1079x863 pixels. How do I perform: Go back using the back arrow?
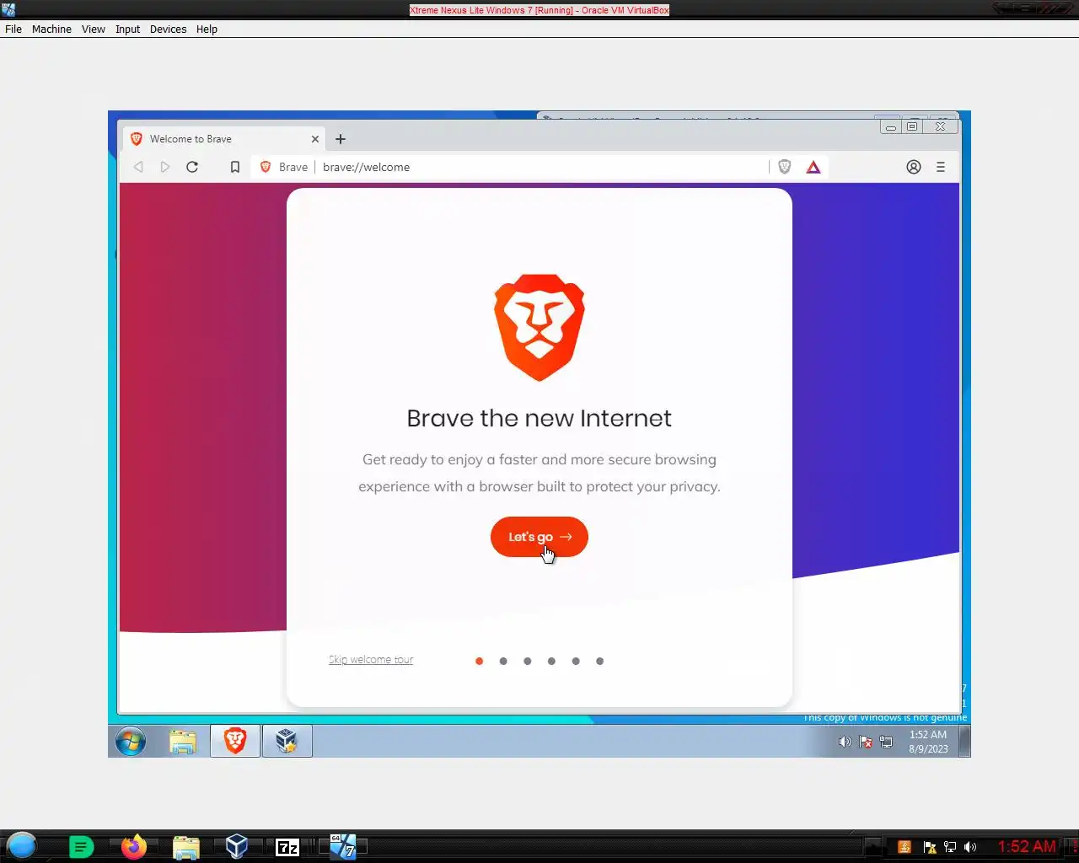point(138,167)
